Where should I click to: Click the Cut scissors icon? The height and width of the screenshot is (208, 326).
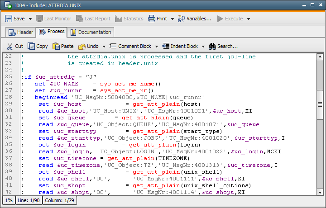pos(10,46)
